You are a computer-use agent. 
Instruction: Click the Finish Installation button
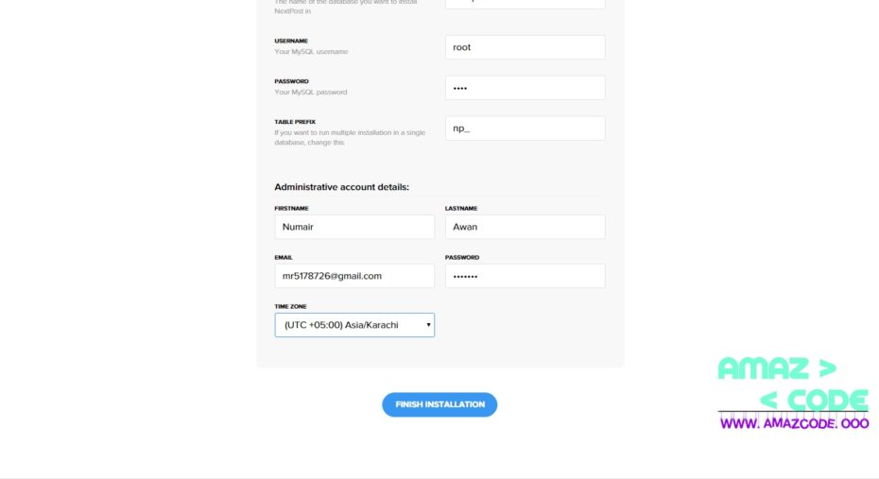point(439,404)
